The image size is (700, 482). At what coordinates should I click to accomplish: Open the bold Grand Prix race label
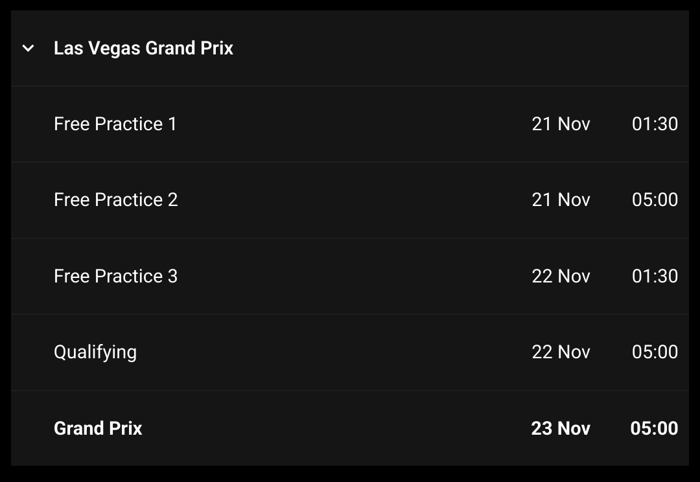click(98, 428)
